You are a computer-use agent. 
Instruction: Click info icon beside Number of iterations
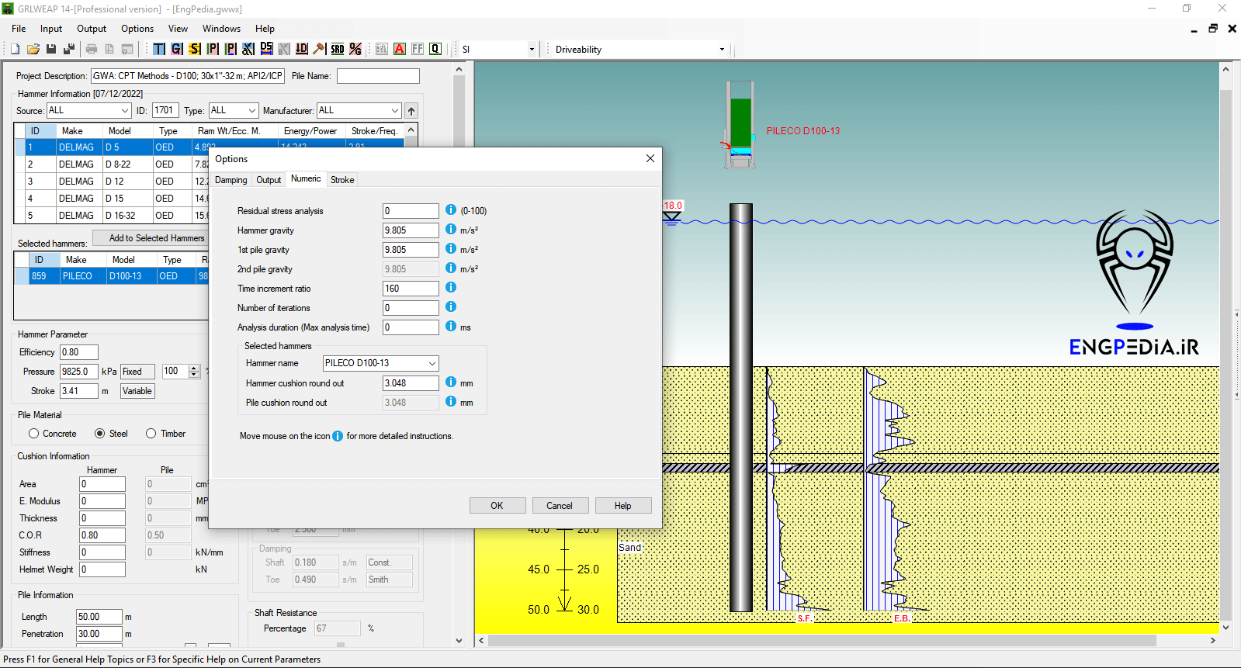(x=451, y=307)
